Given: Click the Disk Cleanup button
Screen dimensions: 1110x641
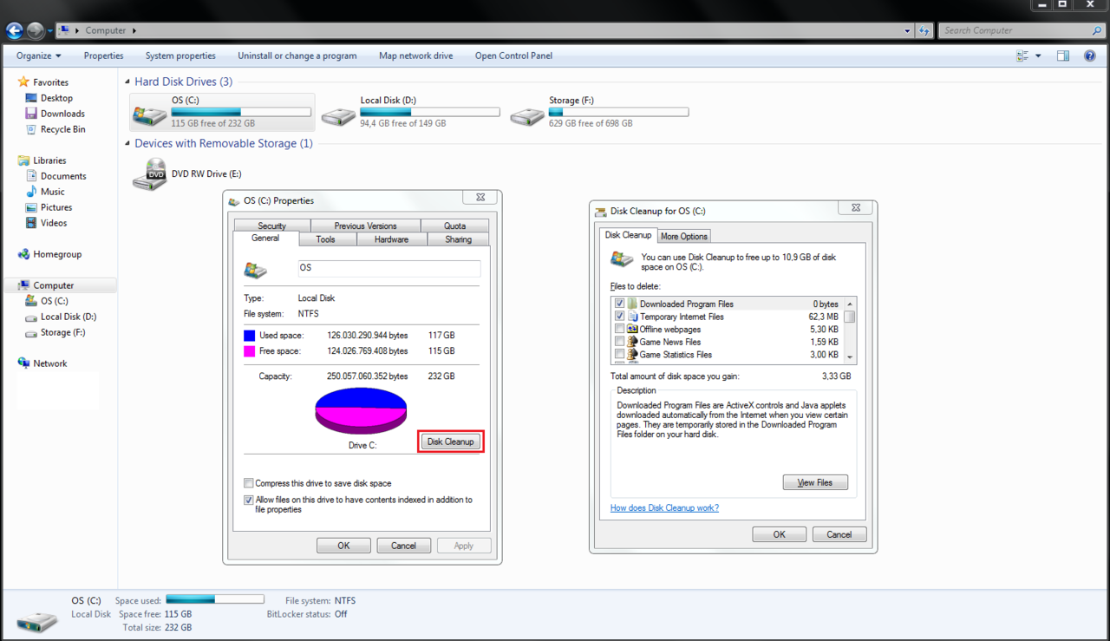Looking at the screenshot, I should click(450, 442).
